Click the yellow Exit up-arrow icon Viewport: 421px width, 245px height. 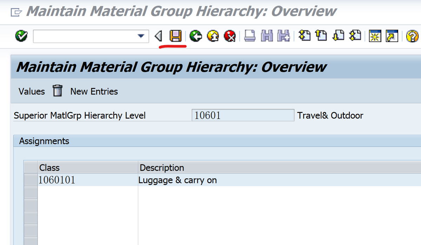[213, 36]
